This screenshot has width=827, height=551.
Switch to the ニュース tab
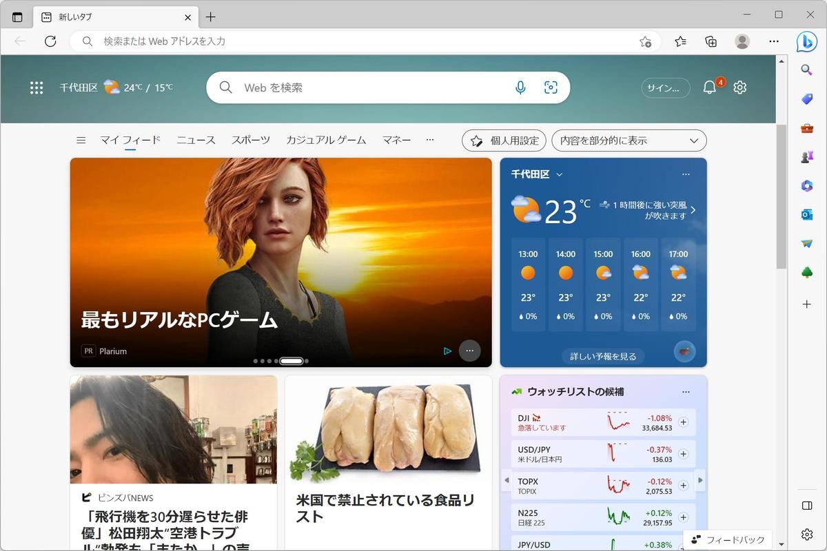point(196,140)
